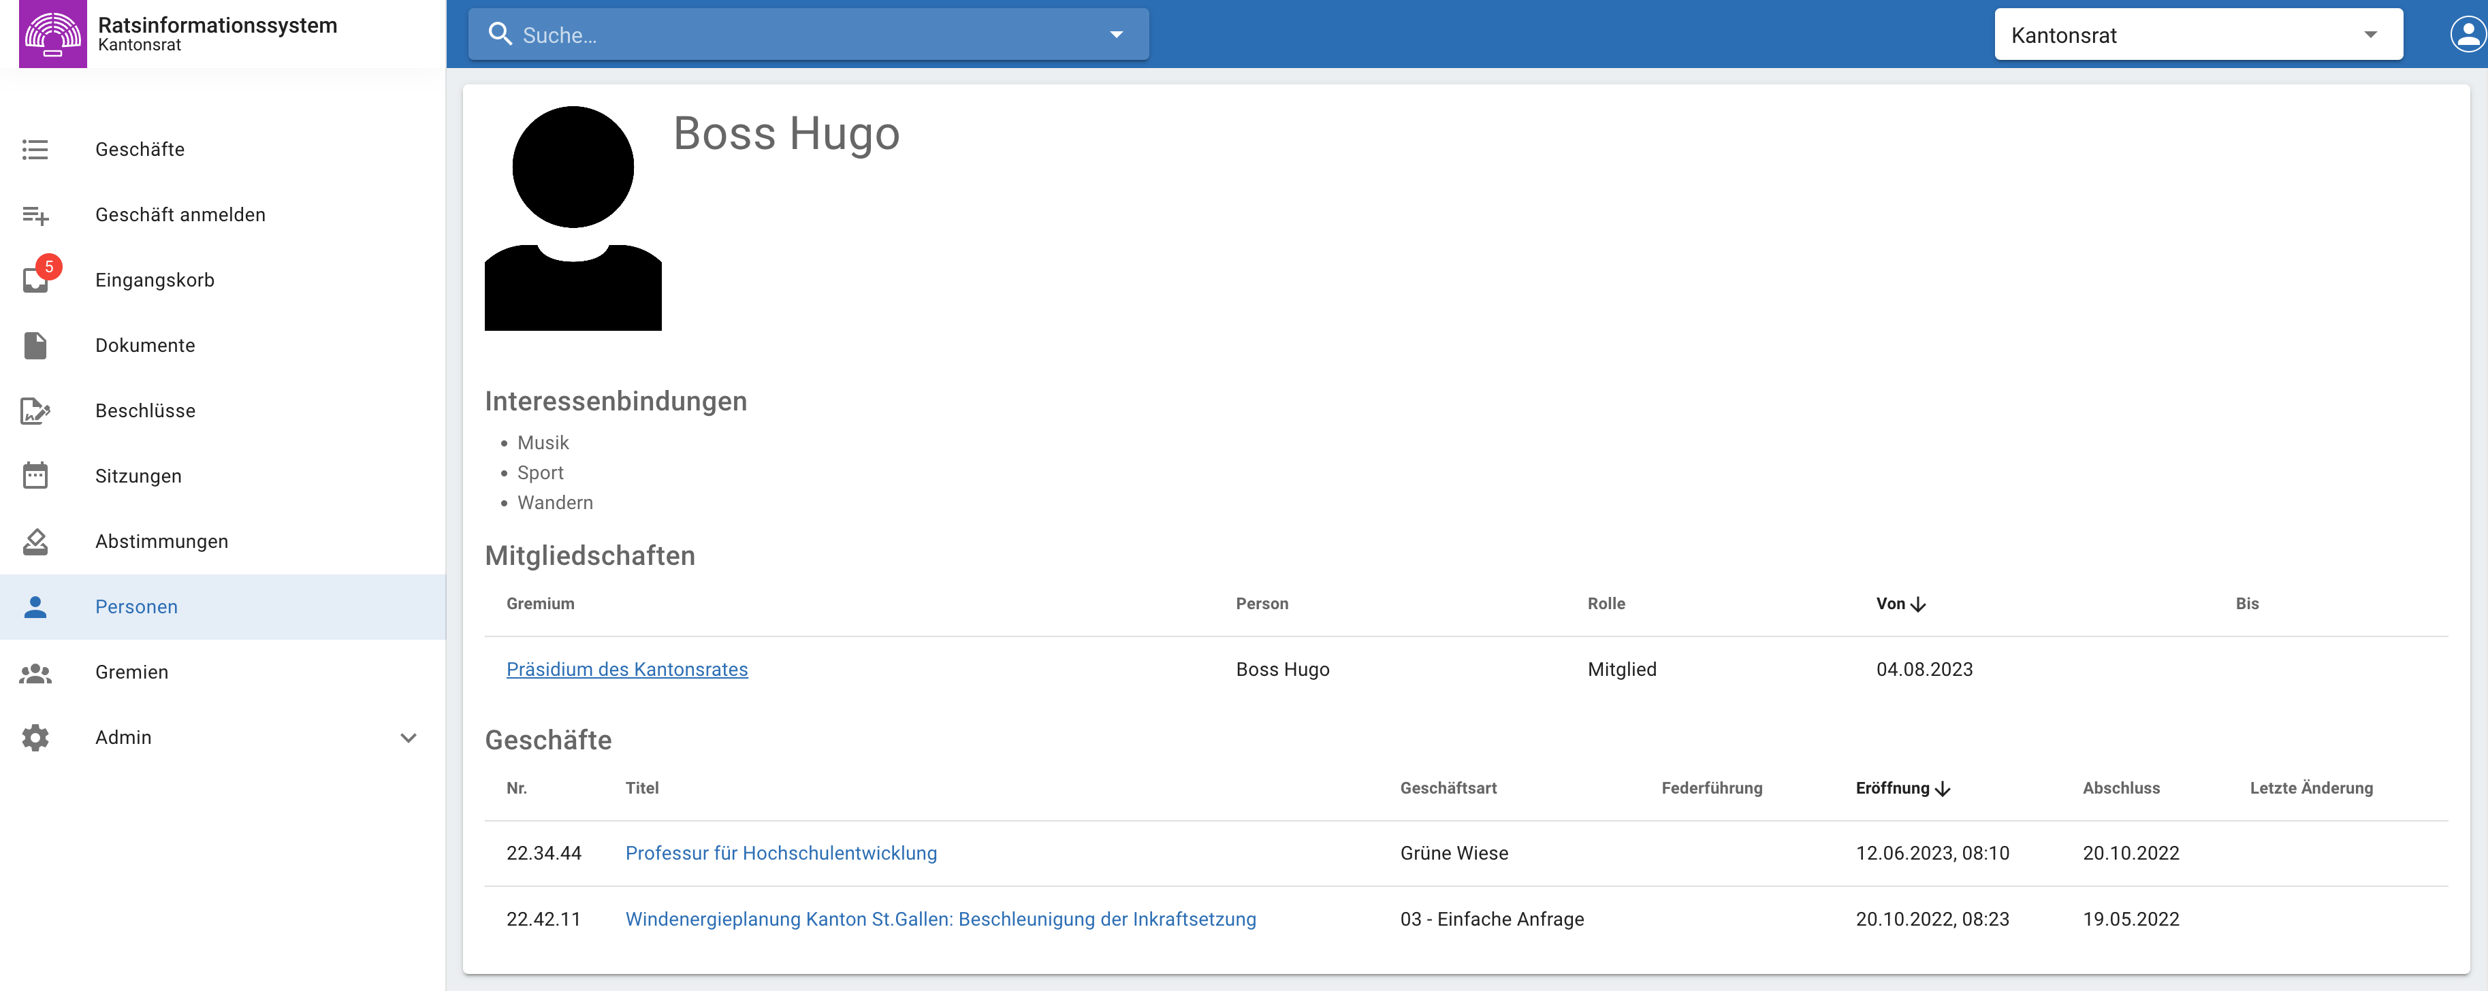Screen dimensions: 2488x991
Task: Open the Abstimmungen menu item
Action: tap(161, 542)
